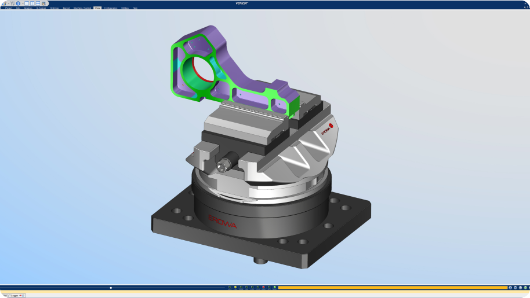This screenshot has width=530, height=298.
Task: Click the red RAPID status light
Action: [263, 288]
